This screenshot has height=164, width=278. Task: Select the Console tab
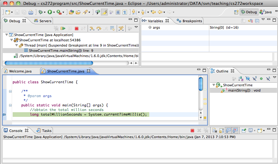[16, 131]
